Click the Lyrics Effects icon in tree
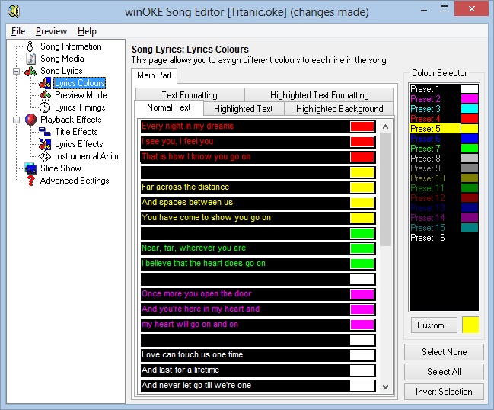Screen dimensions: 494x410 pyautogui.click(x=46, y=144)
